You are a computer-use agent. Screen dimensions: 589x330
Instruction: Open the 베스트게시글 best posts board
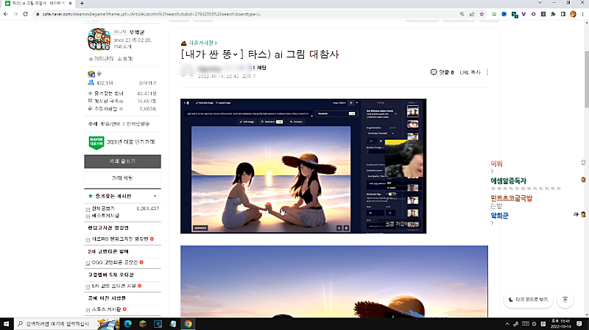click(105, 216)
